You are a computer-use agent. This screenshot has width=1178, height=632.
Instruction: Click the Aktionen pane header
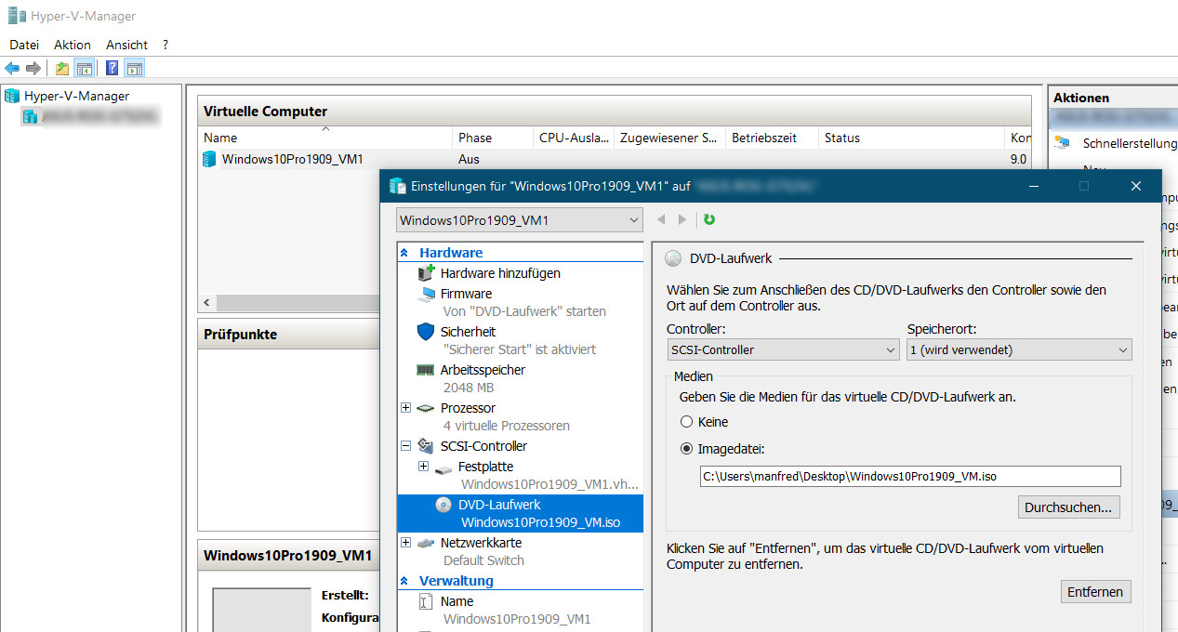coord(1114,98)
